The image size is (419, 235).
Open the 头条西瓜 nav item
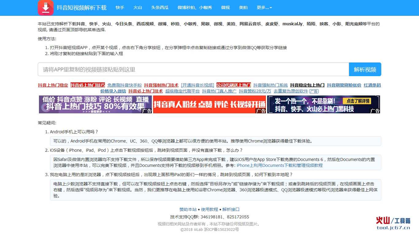(x=160, y=8)
